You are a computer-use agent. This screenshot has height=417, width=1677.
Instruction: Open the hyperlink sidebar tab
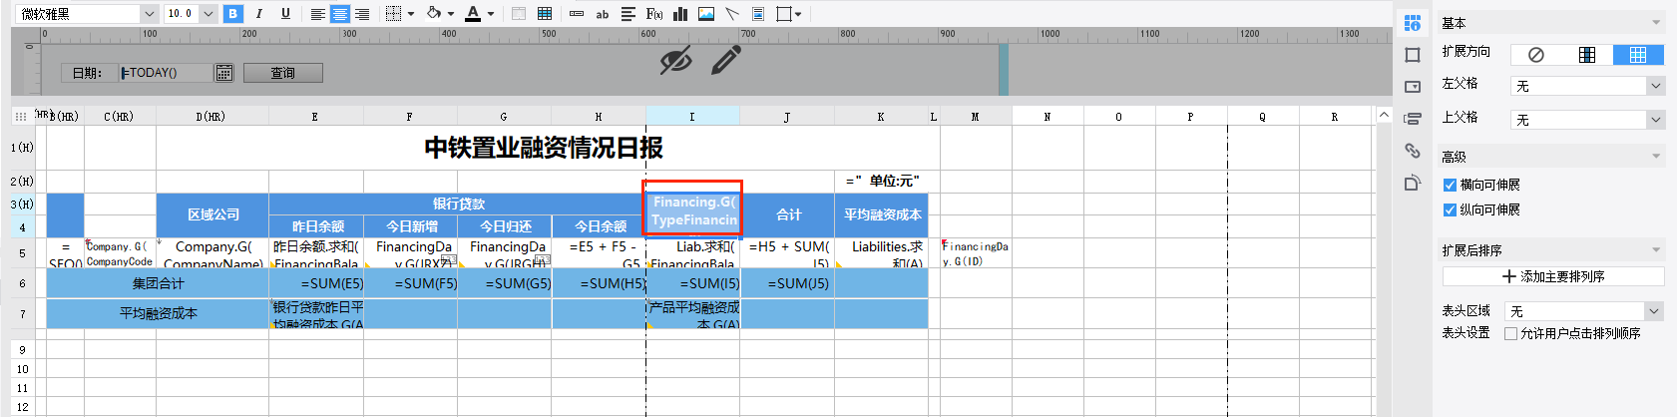click(1413, 151)
